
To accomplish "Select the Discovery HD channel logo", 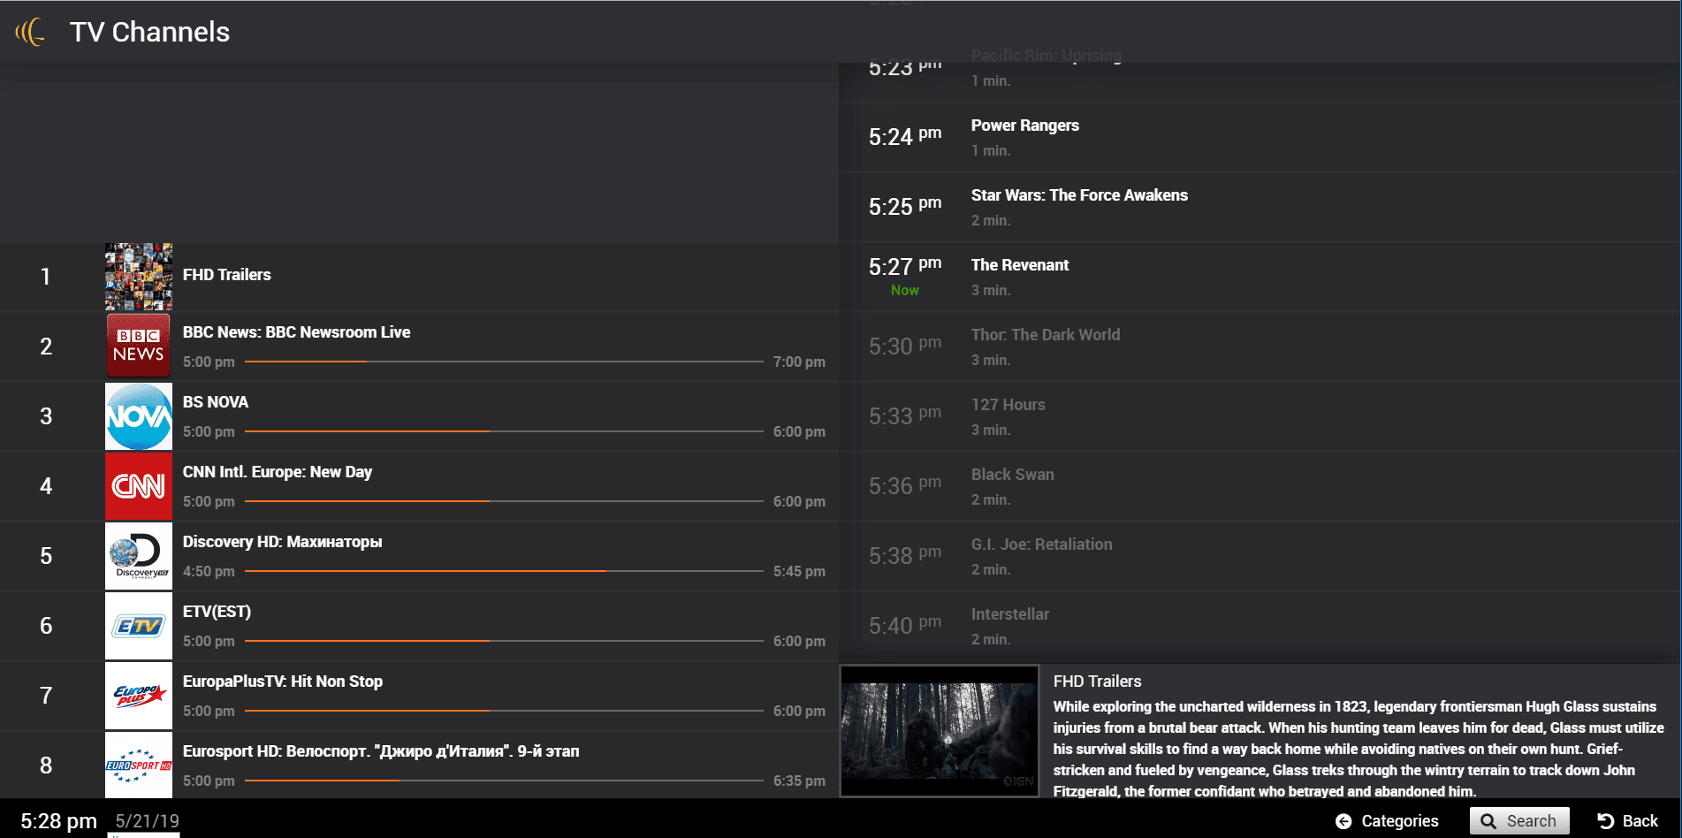I will [x=139, y=556].
